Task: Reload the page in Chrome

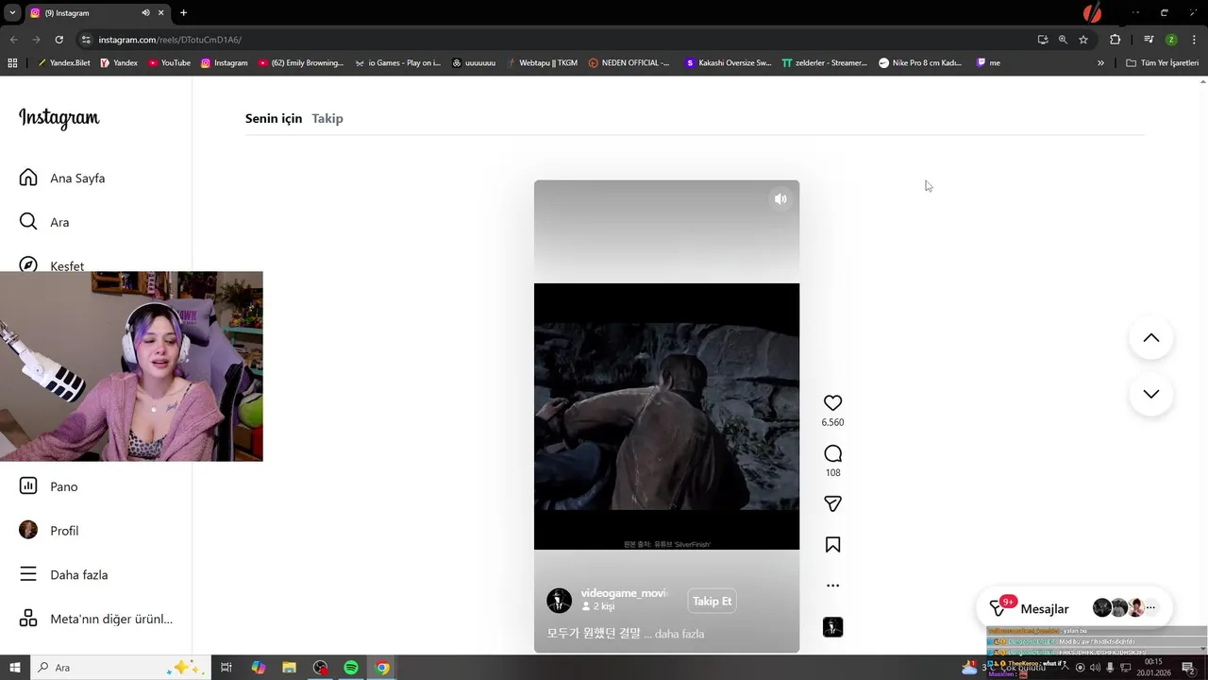Action: click(59, 40)
